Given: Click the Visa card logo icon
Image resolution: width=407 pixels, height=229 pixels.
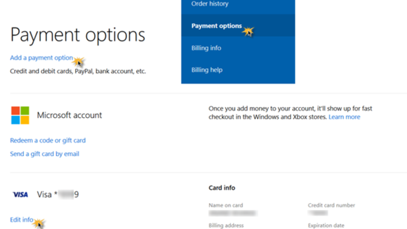Looking at the screenshot, I should click(20, 195).
